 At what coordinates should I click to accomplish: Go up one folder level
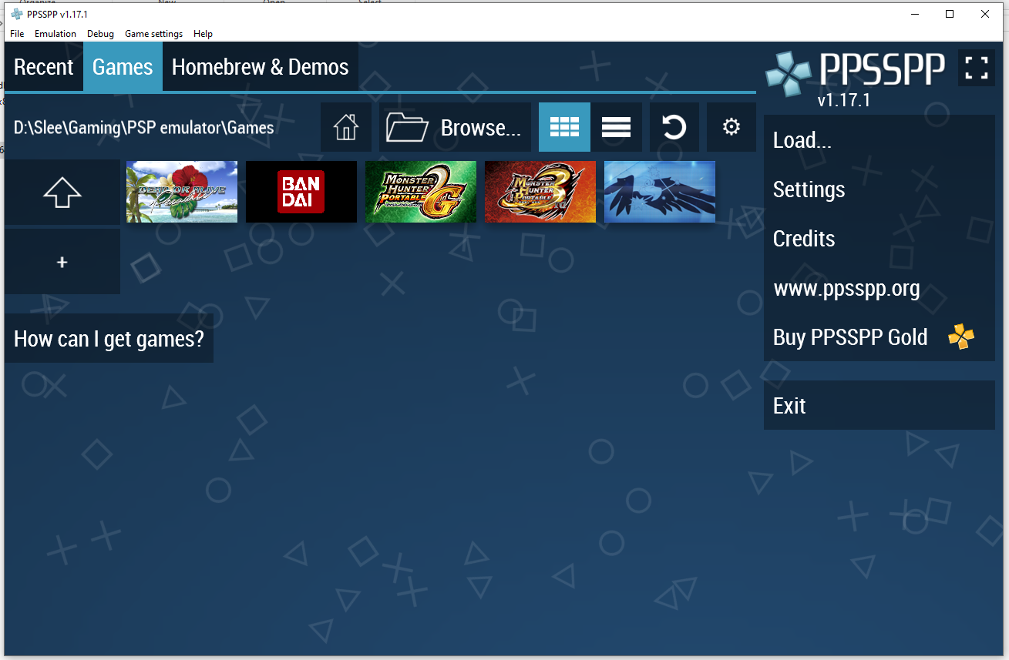[x=62, y=192]
